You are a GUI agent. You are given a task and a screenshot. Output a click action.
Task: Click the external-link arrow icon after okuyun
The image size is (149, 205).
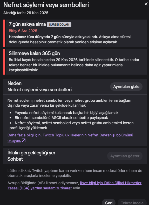24,140
